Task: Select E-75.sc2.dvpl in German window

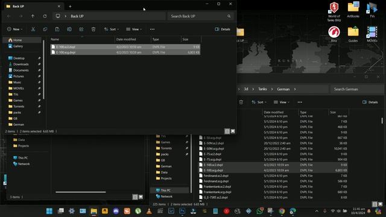Action: pyautogui.click(x=273, y=154)
